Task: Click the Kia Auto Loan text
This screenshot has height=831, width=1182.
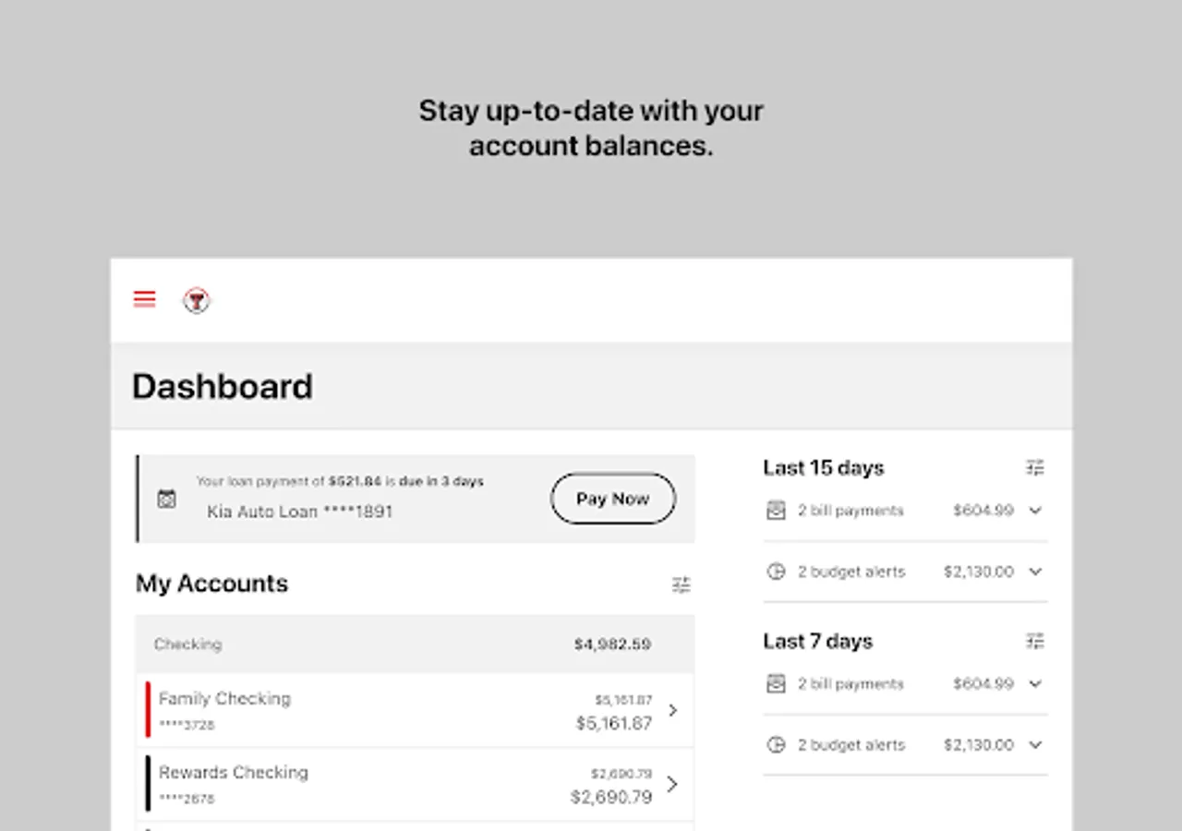Action: pos(299,512)
